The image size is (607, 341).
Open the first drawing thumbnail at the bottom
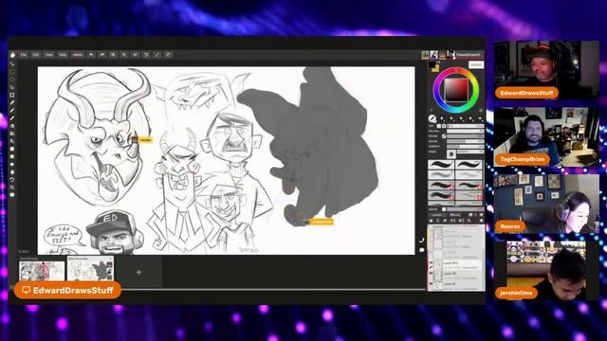pos(42,270)
